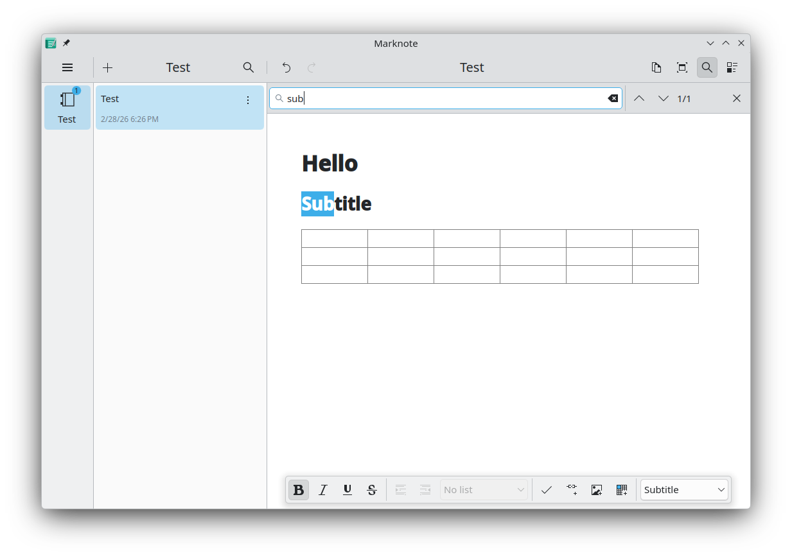Image resolution: width=792 pixels, height=558 pixels.
Task: Open the Test note's three-dot menu
Action: [x=248, y=100]
